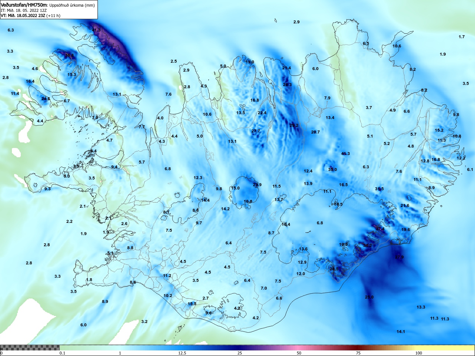Click the 3.7 precipitation value
The height and width of the screenshot is (356, 475).
[368, 108]
